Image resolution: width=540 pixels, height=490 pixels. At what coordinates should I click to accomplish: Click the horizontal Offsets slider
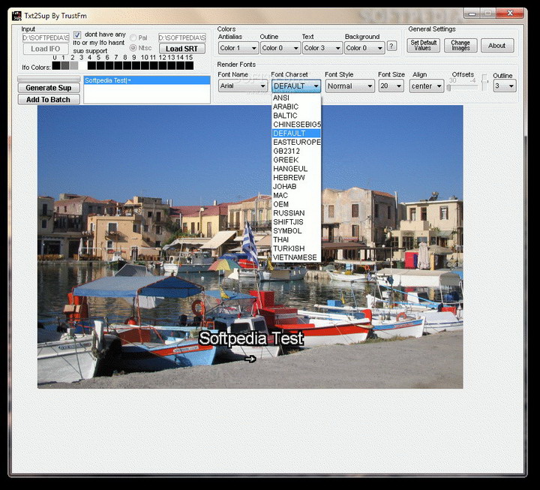pos(463,89)
